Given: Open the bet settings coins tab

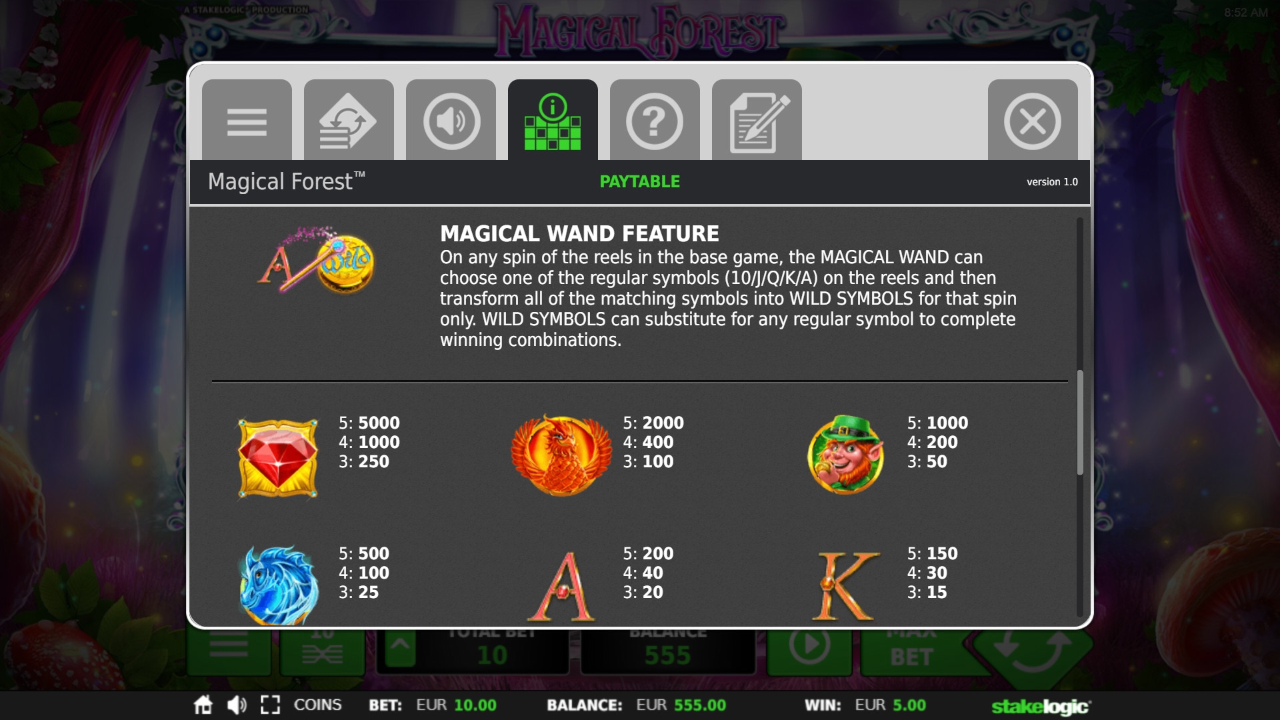Looking at the screenshot, I should pos(349,120).
